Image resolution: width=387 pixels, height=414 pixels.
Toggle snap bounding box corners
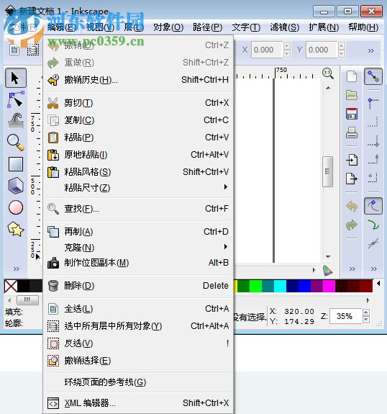[373, 103]
